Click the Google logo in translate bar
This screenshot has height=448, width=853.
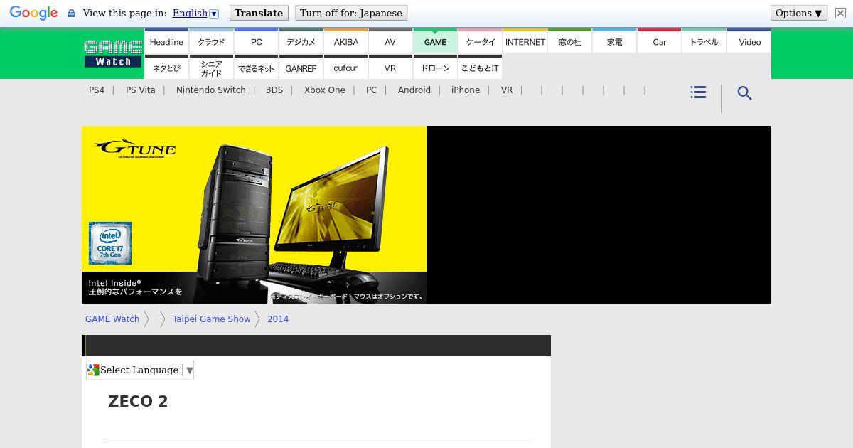point(33,13)
